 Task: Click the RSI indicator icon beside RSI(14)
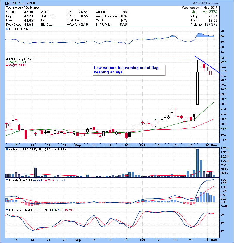click(x=7, y=29)
